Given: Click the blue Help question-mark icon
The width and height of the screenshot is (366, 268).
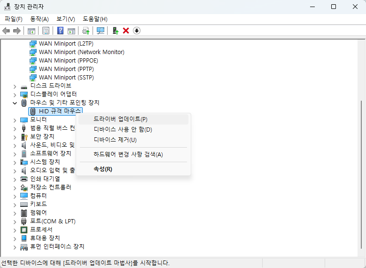Looking at the screenshot, I should coord(60,31).
